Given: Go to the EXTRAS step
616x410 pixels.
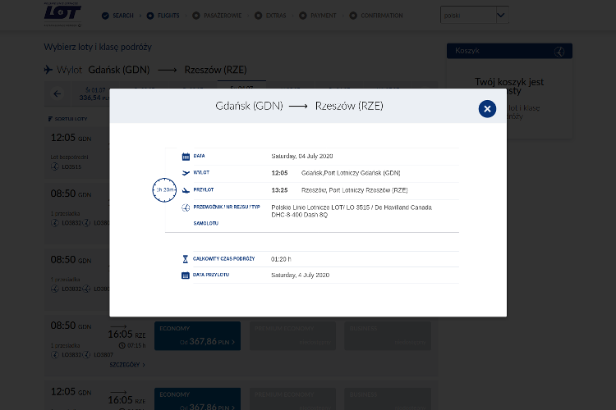Looking at the screenshot, I should pyautogui.click(x=270, y=16).
